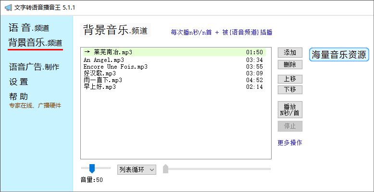The width and height of the screenshot is (374, 192).
Task: Select 好汉歌.mp3 in the list
Action: [175, 73]
